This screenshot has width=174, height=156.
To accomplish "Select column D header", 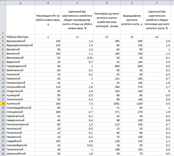I will pos(107,3).
